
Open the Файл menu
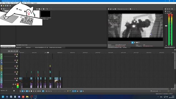(2, 3)
